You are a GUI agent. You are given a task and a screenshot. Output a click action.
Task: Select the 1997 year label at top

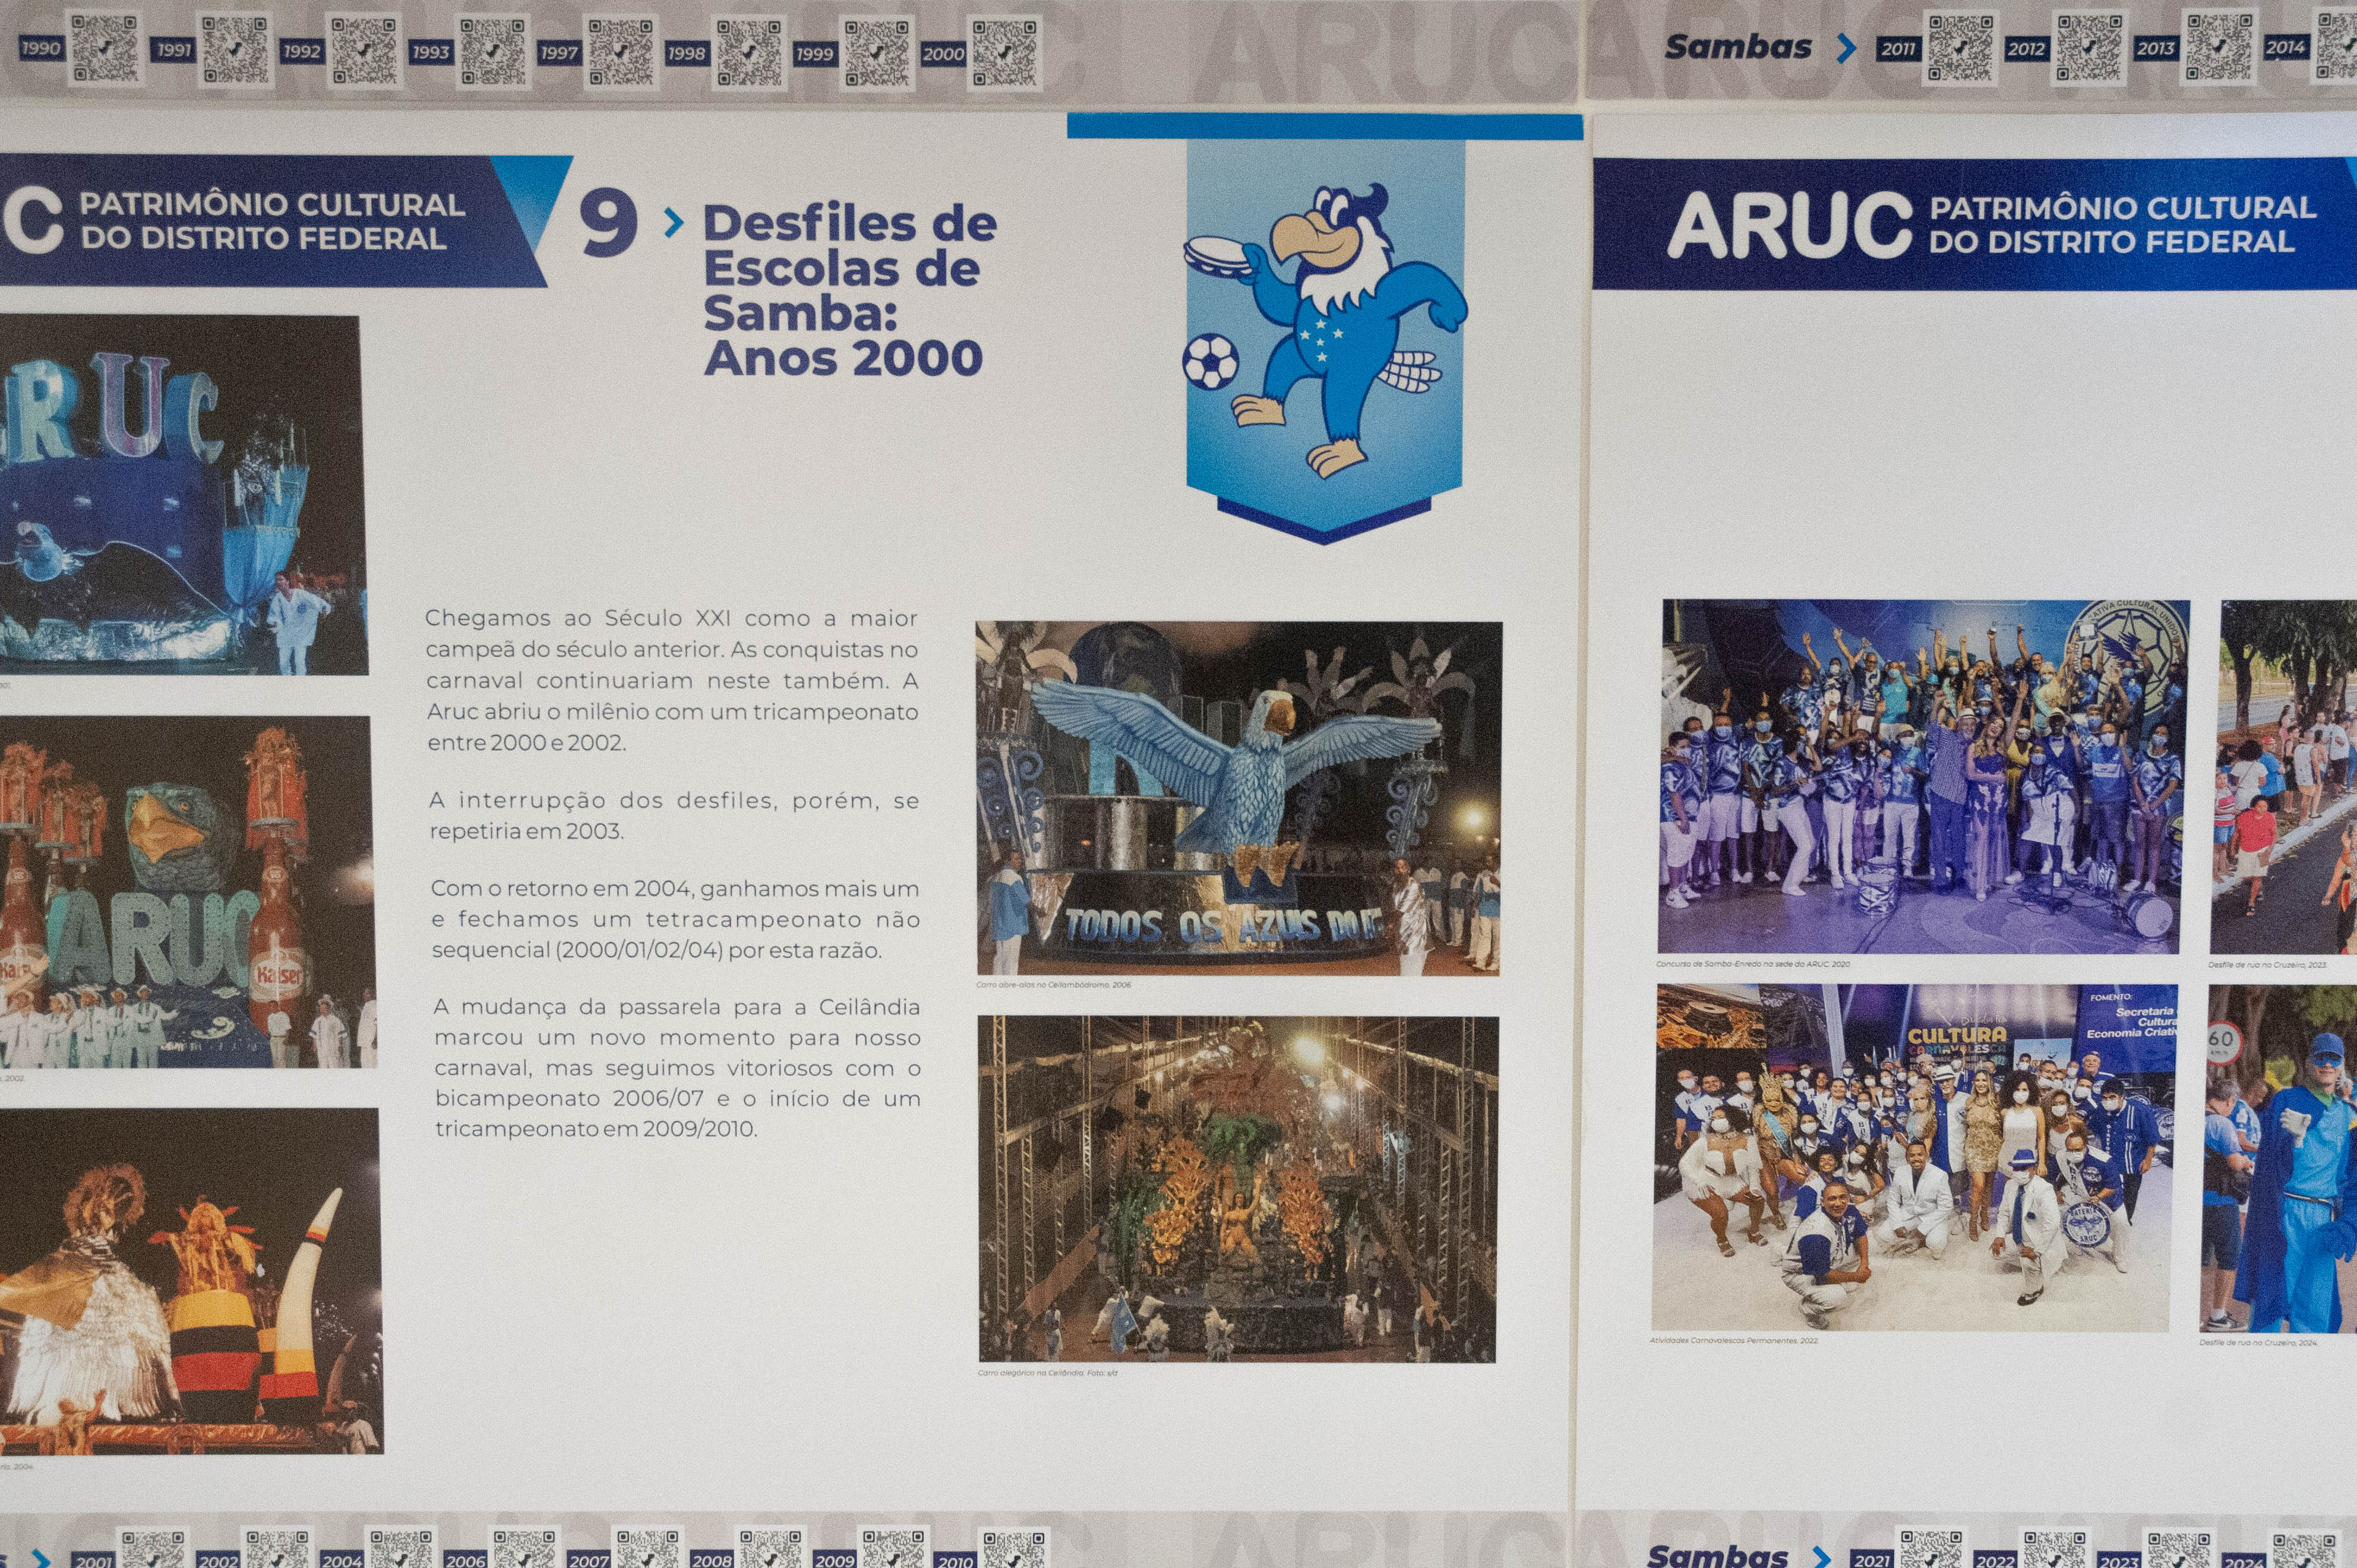click(559, 52)
